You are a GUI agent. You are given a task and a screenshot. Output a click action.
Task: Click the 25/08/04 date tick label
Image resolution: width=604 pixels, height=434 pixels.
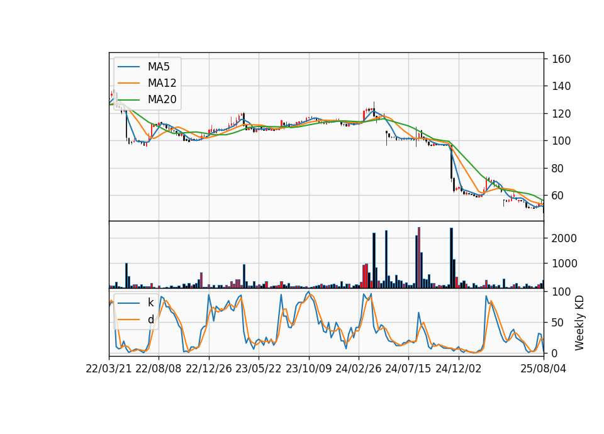point(544,369)
